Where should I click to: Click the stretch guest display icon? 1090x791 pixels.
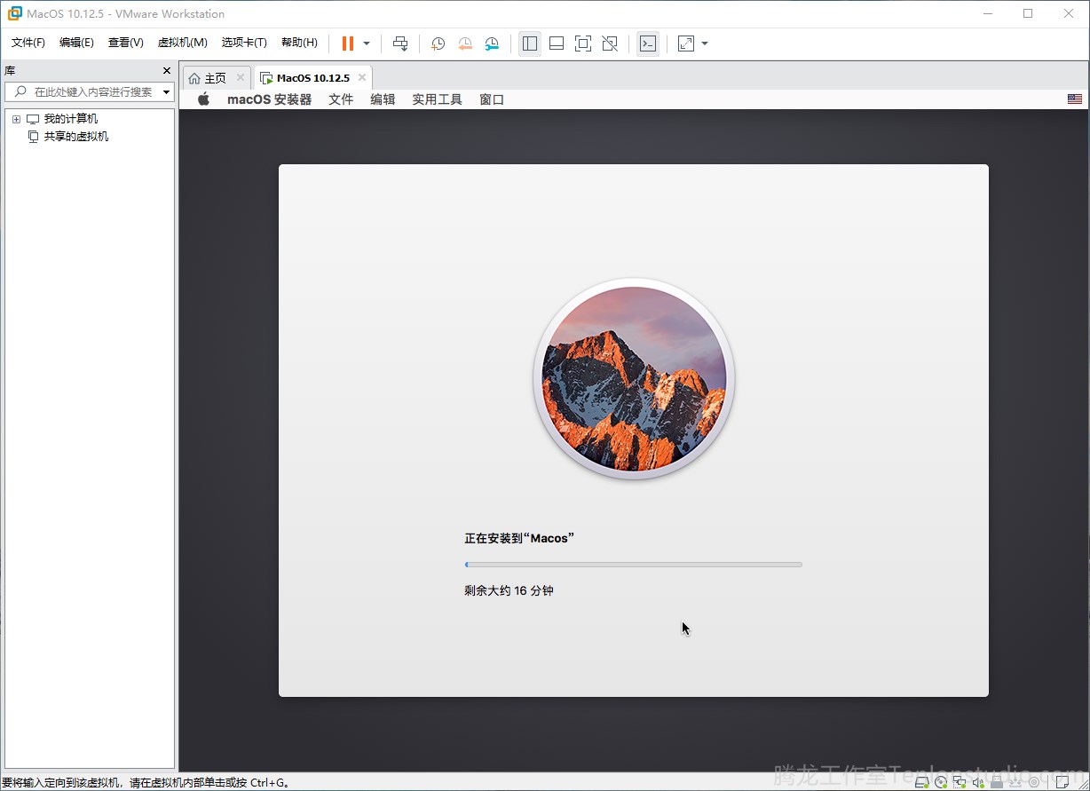coord(686,44)
